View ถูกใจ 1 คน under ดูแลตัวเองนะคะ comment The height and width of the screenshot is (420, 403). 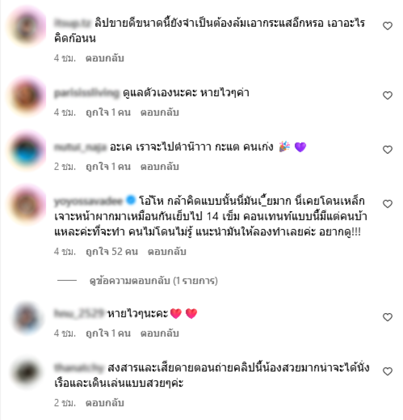[108, 112]
